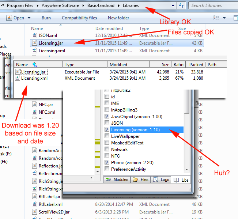
Task: Click the Libs list scroll down arrow
Action: tap(187, 170)
